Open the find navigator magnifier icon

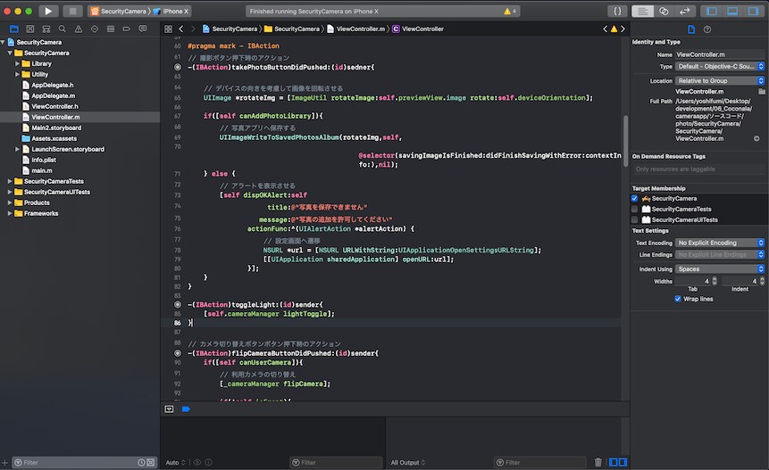[63, 29]
